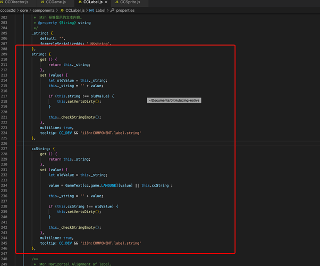Switch to the CCDirector.js tab
Viewport: 320px width, 266px height.
(x=16, y=2)
